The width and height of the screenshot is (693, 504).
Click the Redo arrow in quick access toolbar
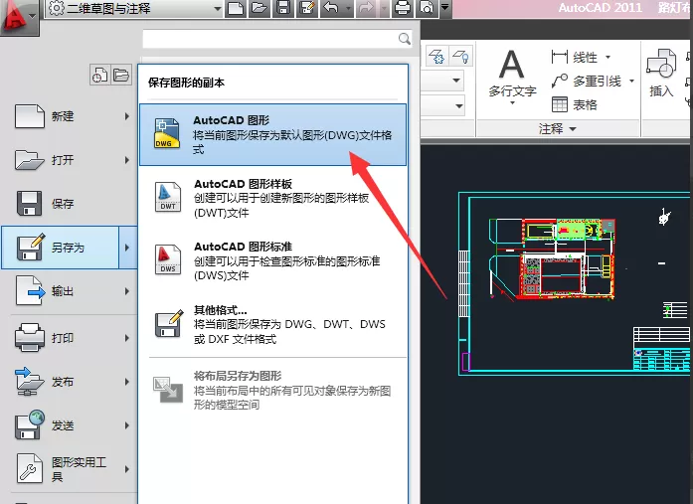point(366,8)
